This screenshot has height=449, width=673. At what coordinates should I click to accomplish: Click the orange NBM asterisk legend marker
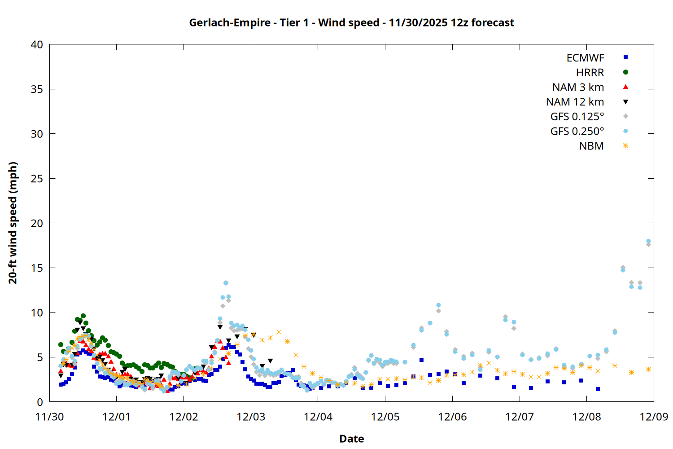[x=625, y=146]
